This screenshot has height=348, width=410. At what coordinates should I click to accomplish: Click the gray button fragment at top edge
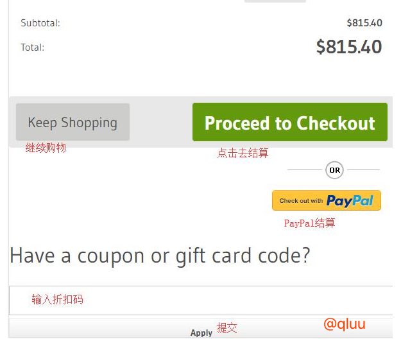click(x=275, y=1)
